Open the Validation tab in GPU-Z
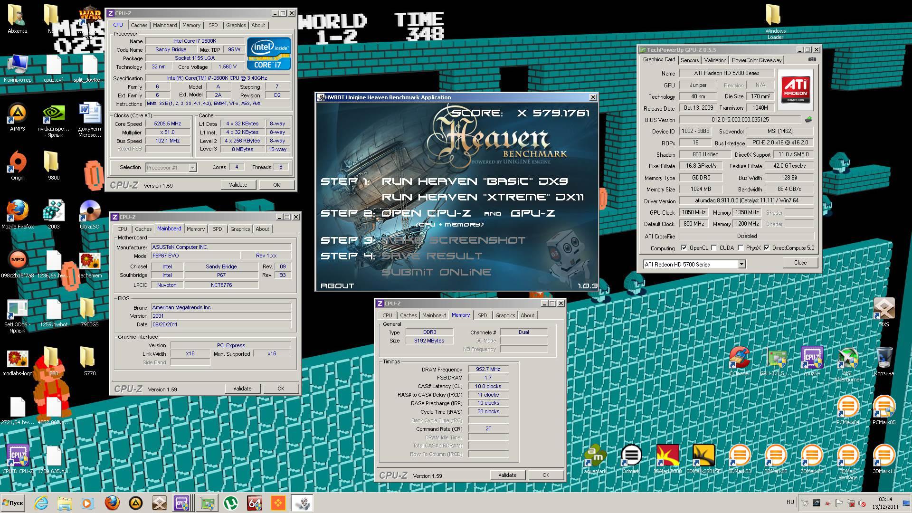This screenshot has height=513, width=912. click(715, 60)
